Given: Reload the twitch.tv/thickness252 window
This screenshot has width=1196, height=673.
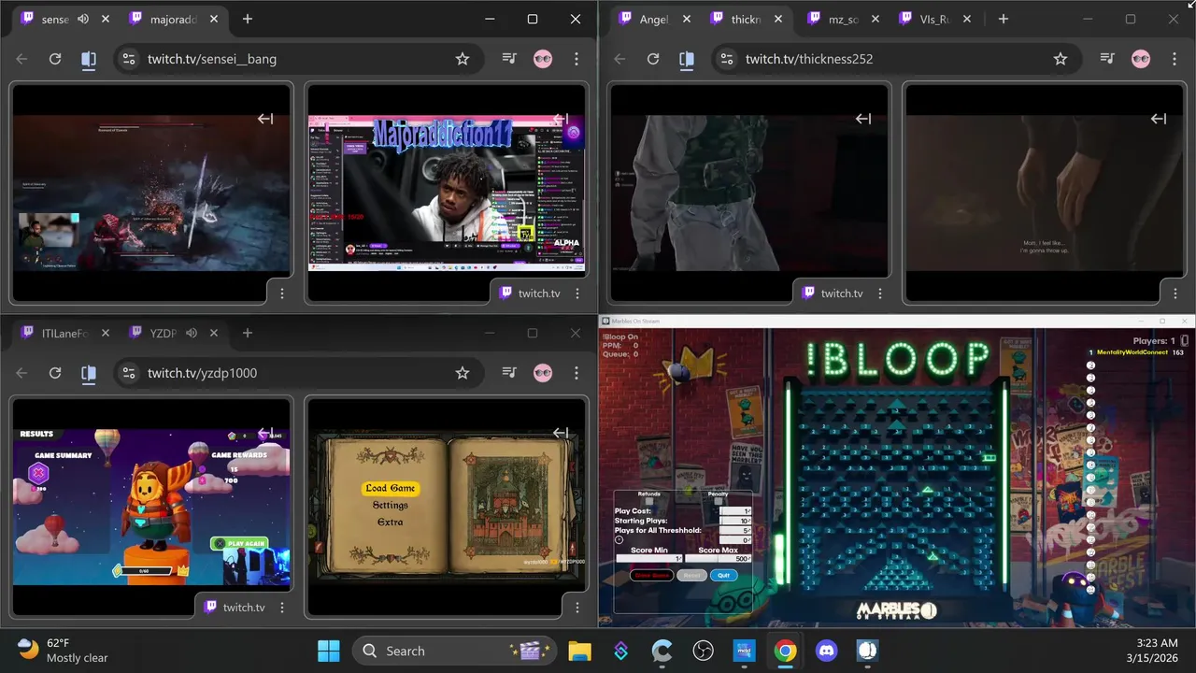Looking at the screenshot, I should pos(653,59).
